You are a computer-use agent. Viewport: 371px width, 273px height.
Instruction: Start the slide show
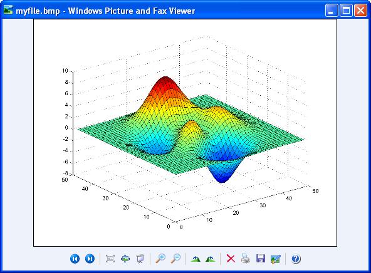[x=140, y=259]
